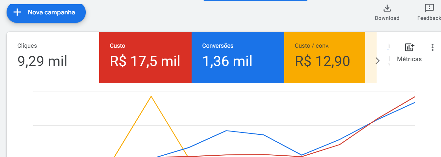Viewport: 441px width, 157px height.
Task: Click the R$ 12,90 cost per conversion value
Action: coord(322,61)
